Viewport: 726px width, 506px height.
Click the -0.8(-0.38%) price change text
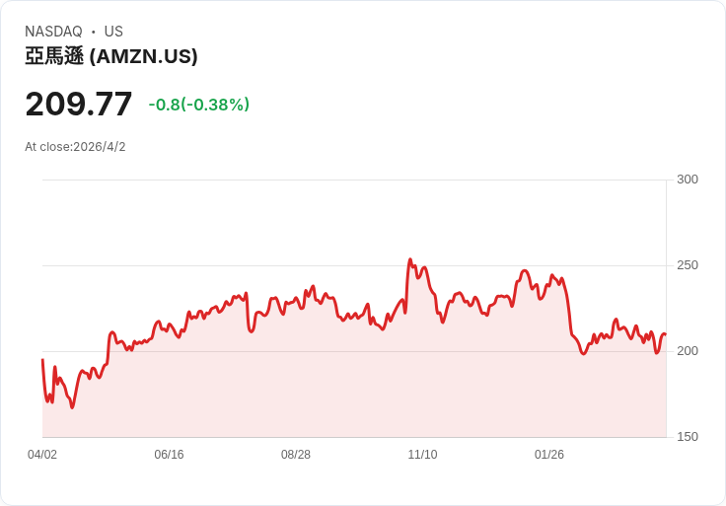pos(198,105)
